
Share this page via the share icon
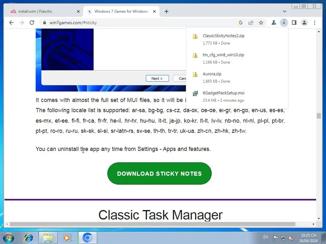pos(251,23)
